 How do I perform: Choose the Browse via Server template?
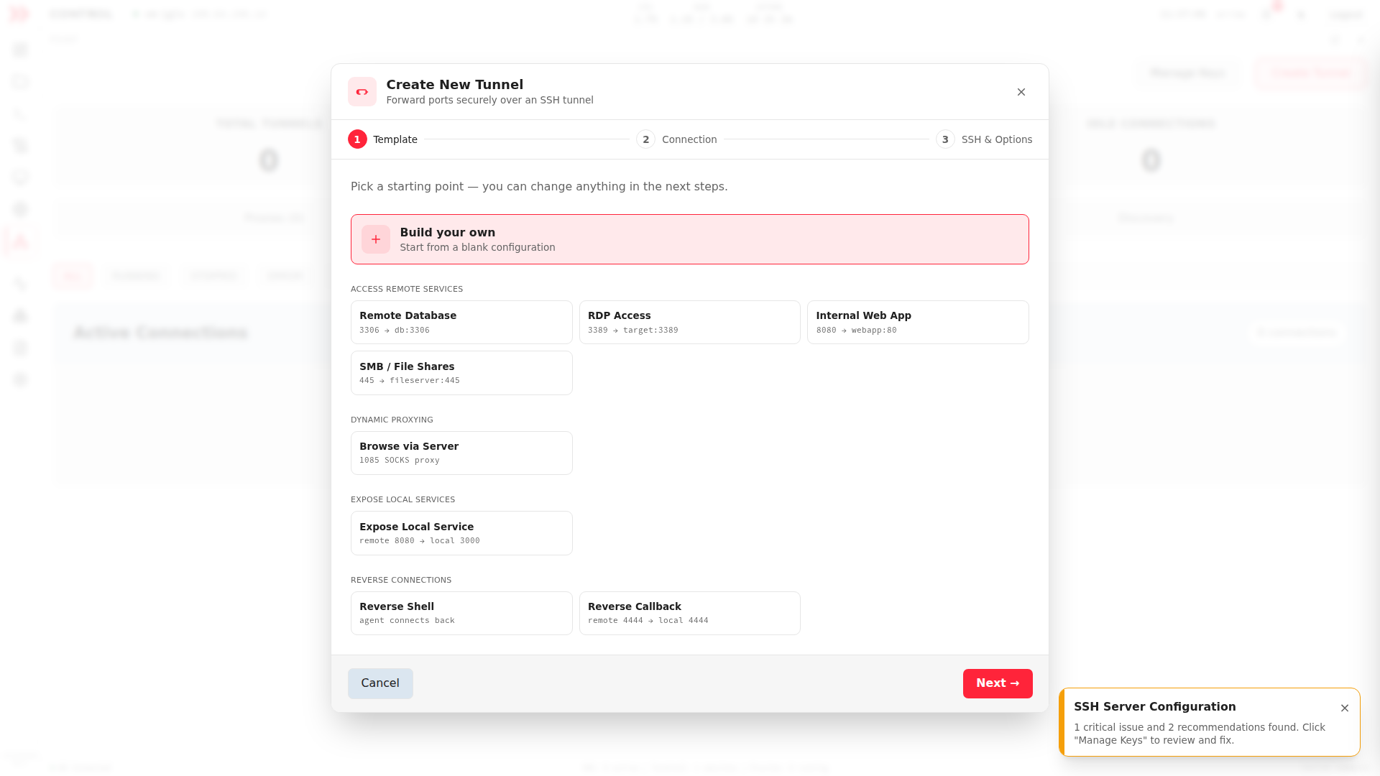[x=461, y=453]
